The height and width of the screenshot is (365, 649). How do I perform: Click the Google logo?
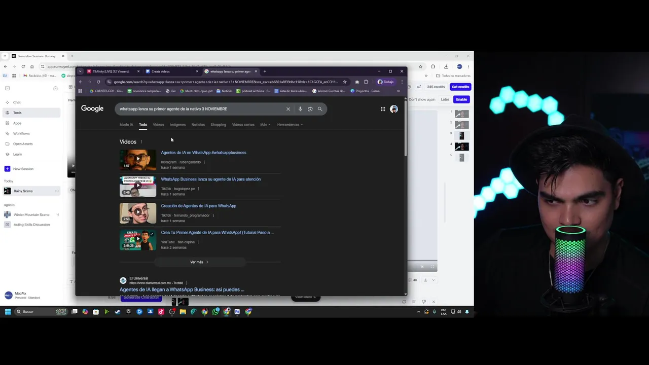point(92,108)
